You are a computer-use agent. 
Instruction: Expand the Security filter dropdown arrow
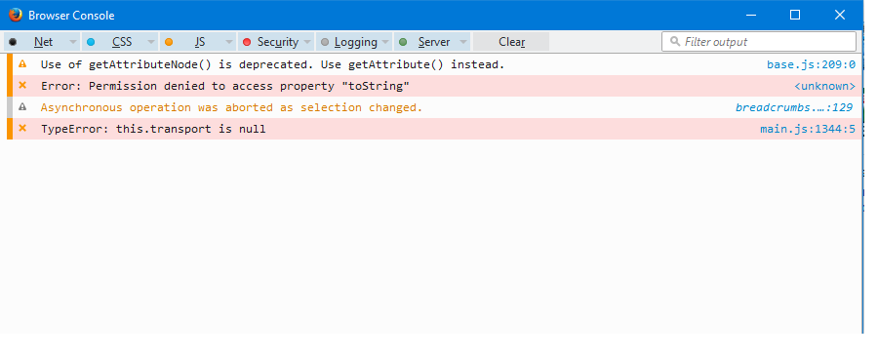point(307,42)
